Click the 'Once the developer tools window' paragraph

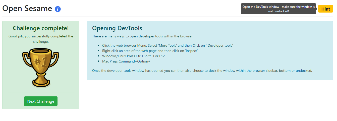pyautogui.click(x=202, y=71)
